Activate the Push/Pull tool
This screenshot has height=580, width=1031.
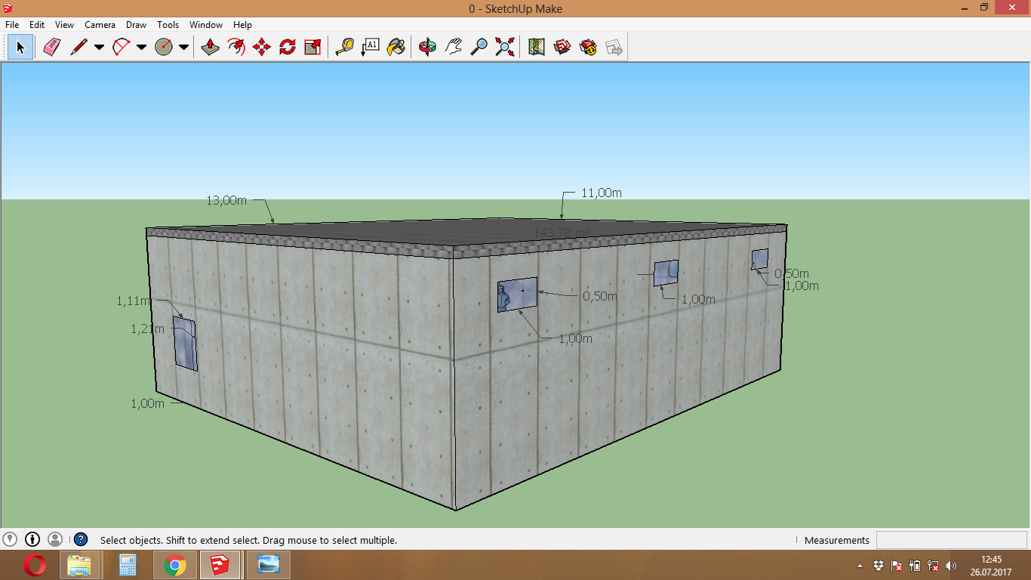point(211,48)
